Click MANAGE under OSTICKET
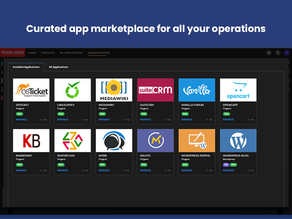The height and width of the screenshot is (219, 292). click(21, 120)
